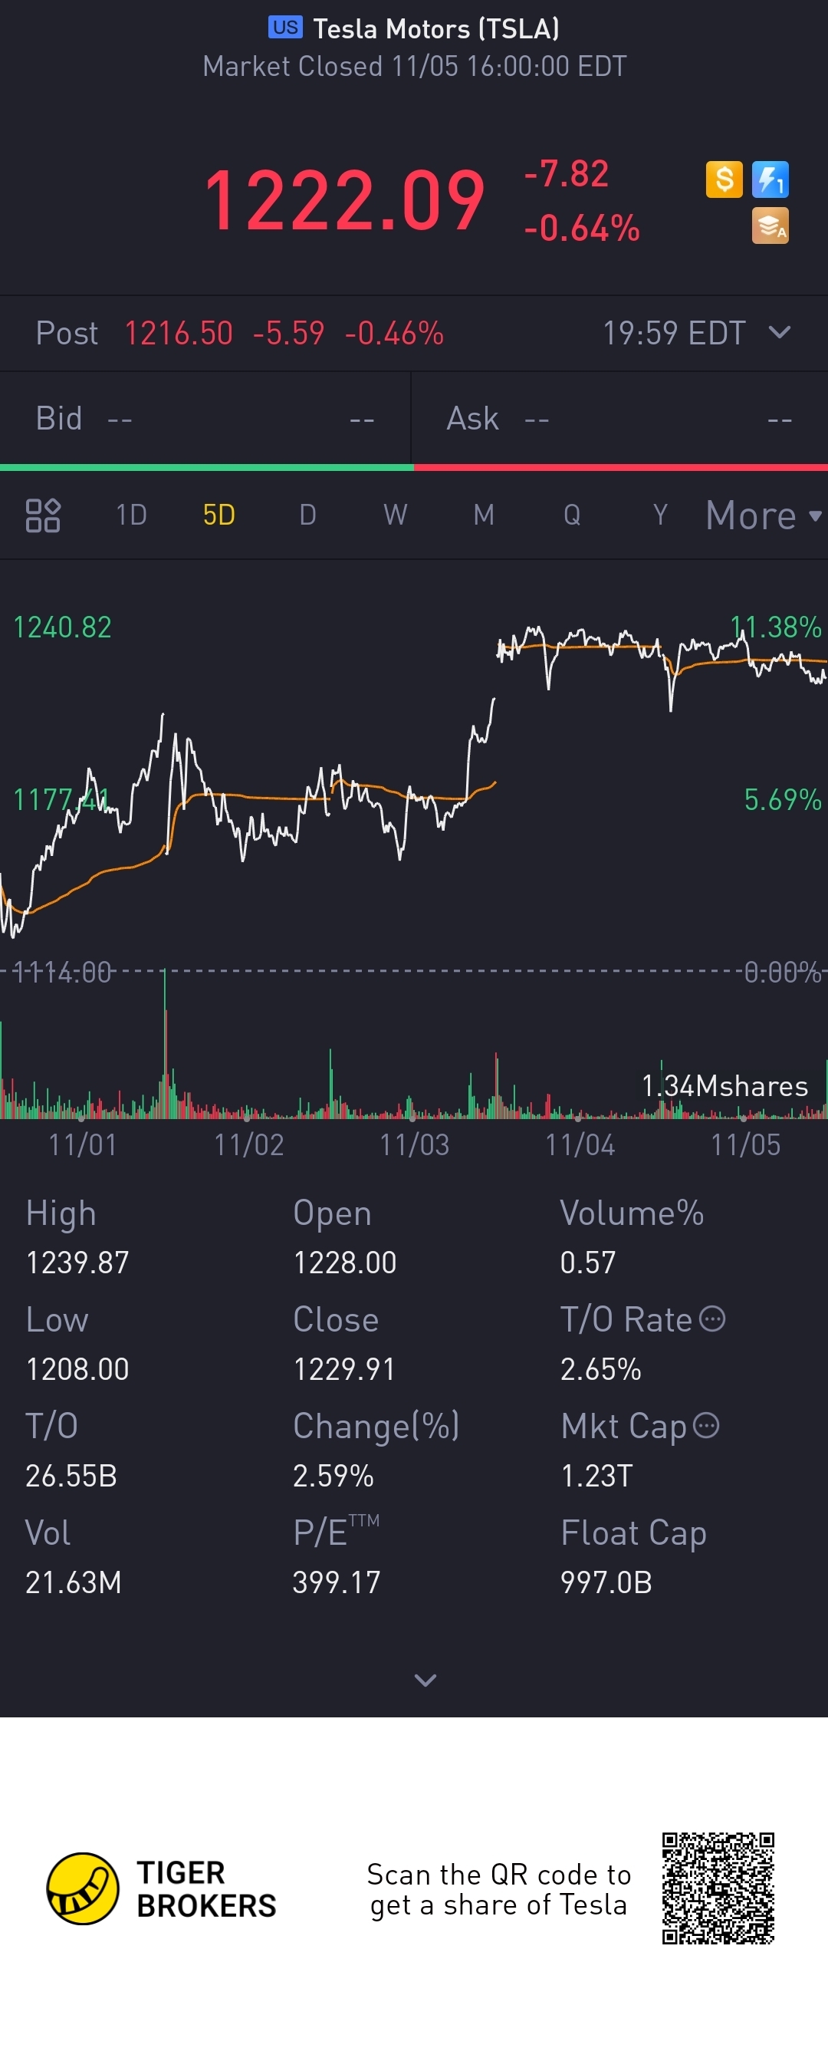The image size is (828, 2061).
Task: Tap the tan stacked coins badge
Action: pyautogui.click(x=770, y=226)
